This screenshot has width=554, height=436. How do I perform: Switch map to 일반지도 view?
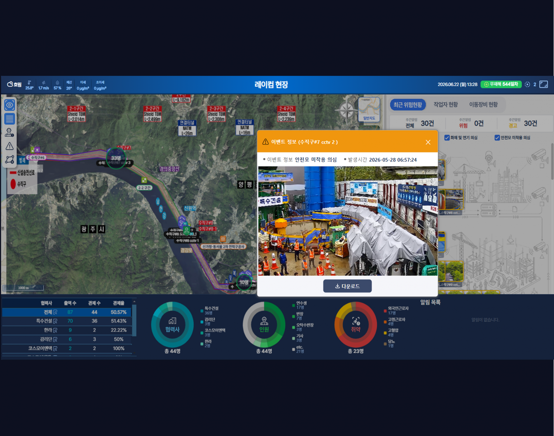tap(369, 110)
